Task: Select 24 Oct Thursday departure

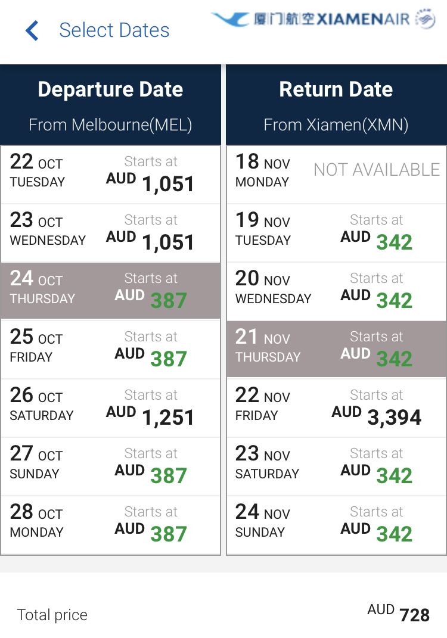Action: 110,291
